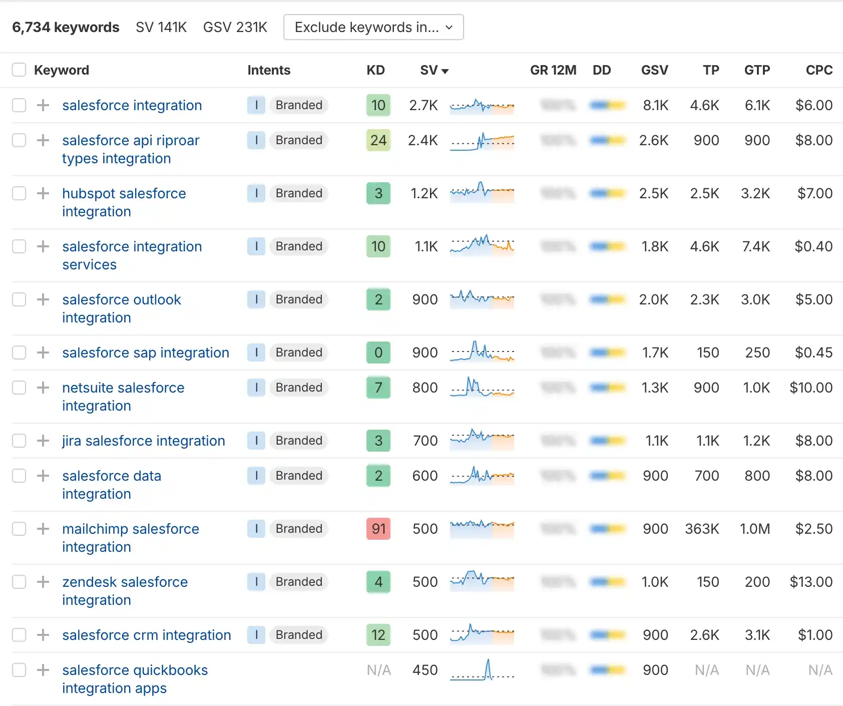
Task: Tick the select-all checkbox in Keyword header
Action: point(19,70)
